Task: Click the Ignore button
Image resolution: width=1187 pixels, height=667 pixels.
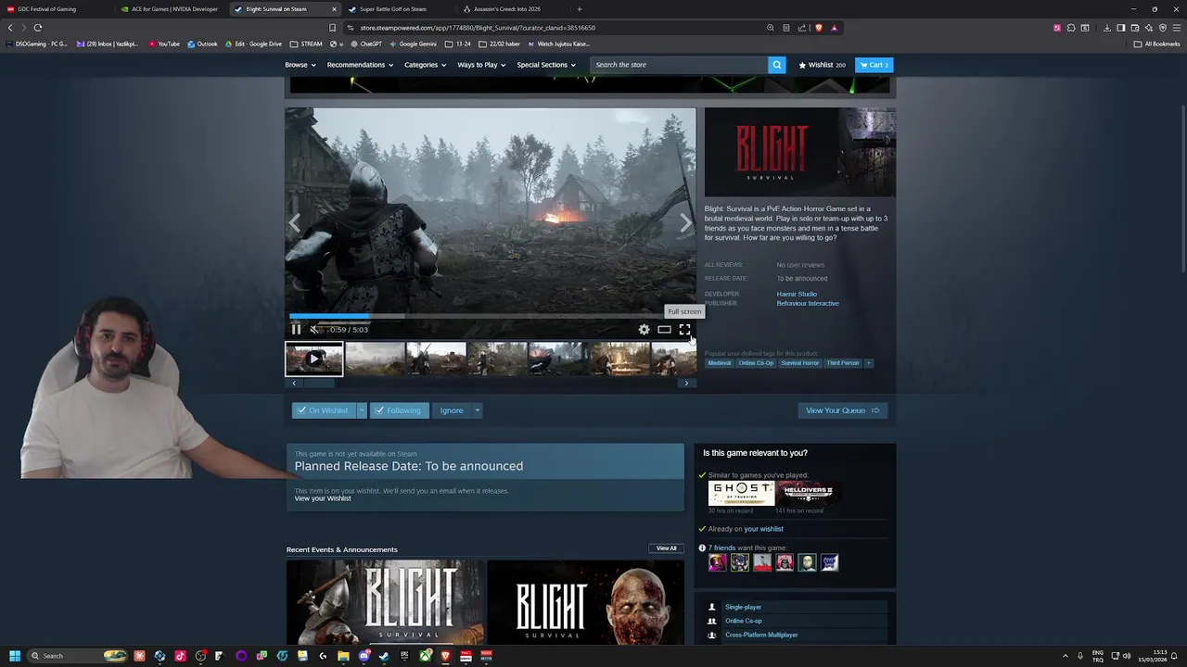Action: pos(452,410)
